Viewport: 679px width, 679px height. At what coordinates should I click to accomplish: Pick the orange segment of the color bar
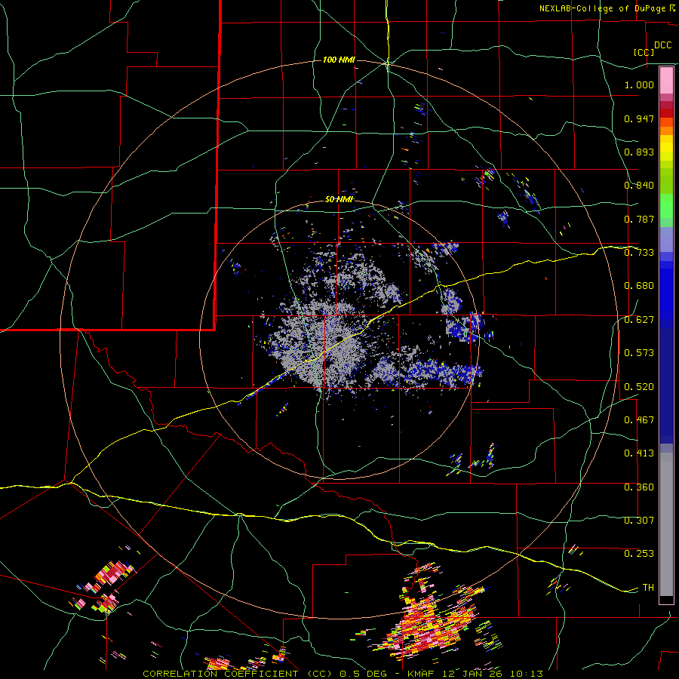[666, 127]
